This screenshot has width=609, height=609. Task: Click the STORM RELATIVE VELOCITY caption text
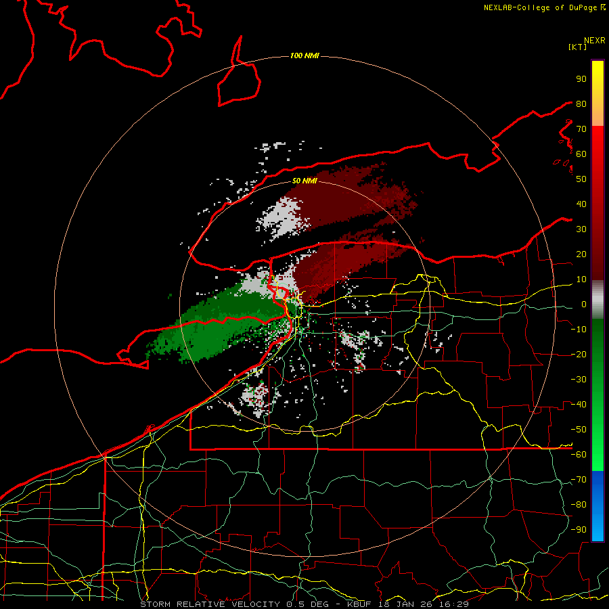[x=210, y=604]
